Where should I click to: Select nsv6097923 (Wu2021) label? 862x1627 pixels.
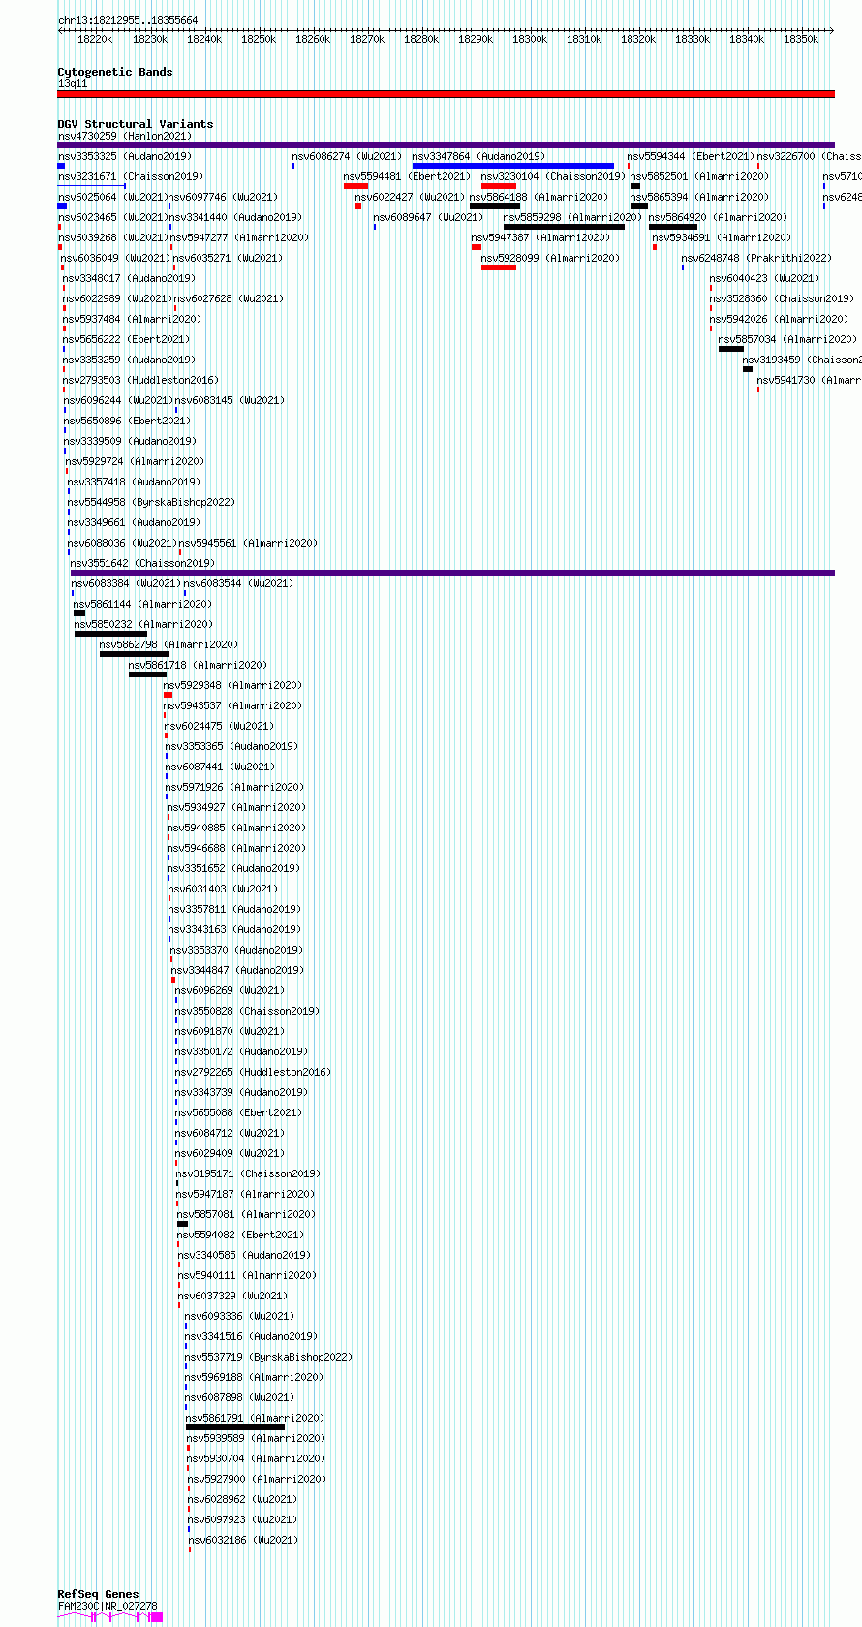coord(242,1519)
